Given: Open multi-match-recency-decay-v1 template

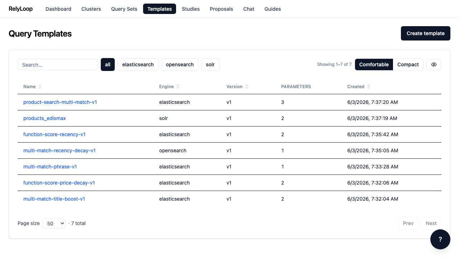Looking at the screenshot, I should click(60, 150).
